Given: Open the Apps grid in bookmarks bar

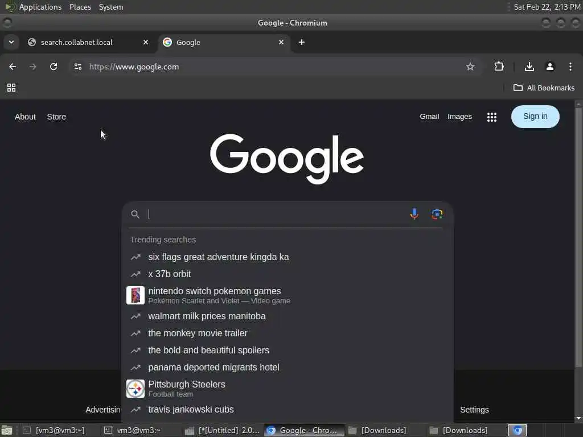Looking at the screenshot, I should pyautogui.click(x=11, y=88).
